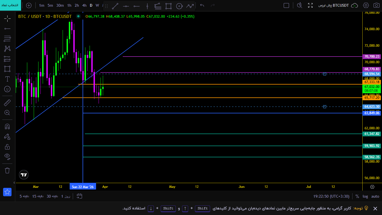The height and width of the screenshot is (215, 382).
Task: Pick trend line in floating toolbar
Action: click(x=115, y=6)
